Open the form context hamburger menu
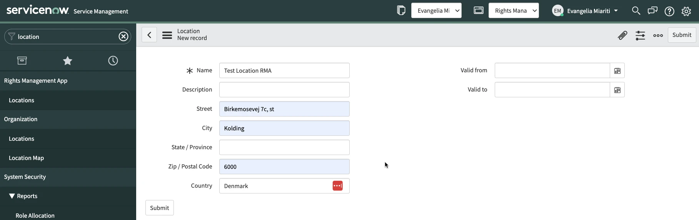Screen dimensions: 699x220 coord(167,35)
